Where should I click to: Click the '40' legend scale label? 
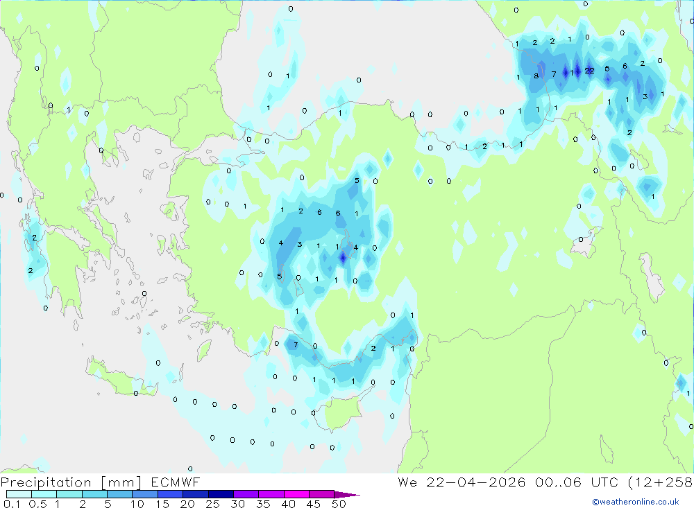289,504
